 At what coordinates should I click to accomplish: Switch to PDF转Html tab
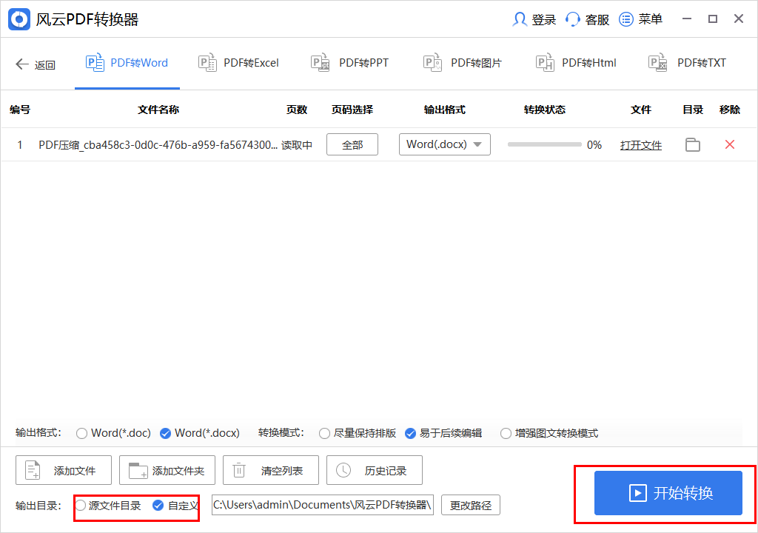point(576,64)
